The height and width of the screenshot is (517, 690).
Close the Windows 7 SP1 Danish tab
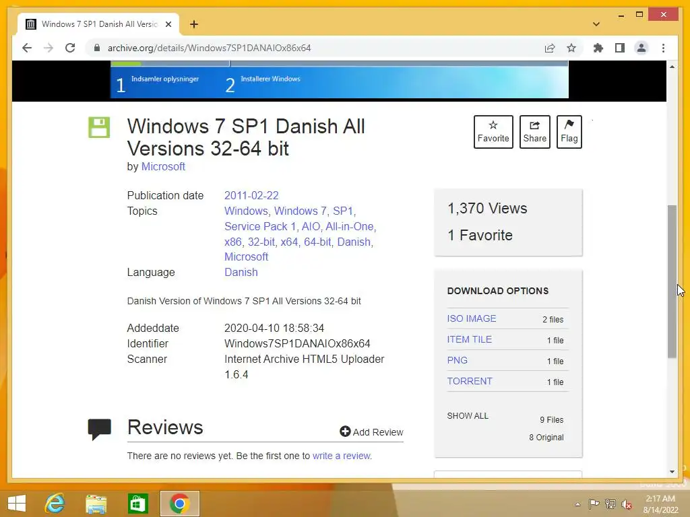point(168,24)
